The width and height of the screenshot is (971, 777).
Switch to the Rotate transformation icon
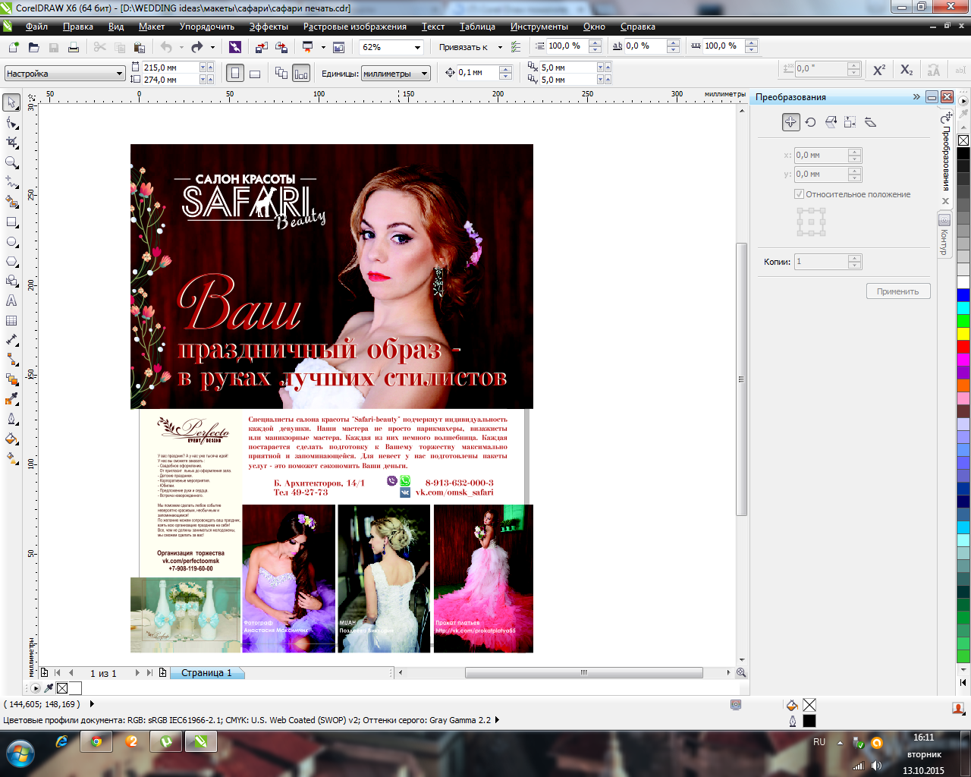pyautogui.click(x=811, y=122)
